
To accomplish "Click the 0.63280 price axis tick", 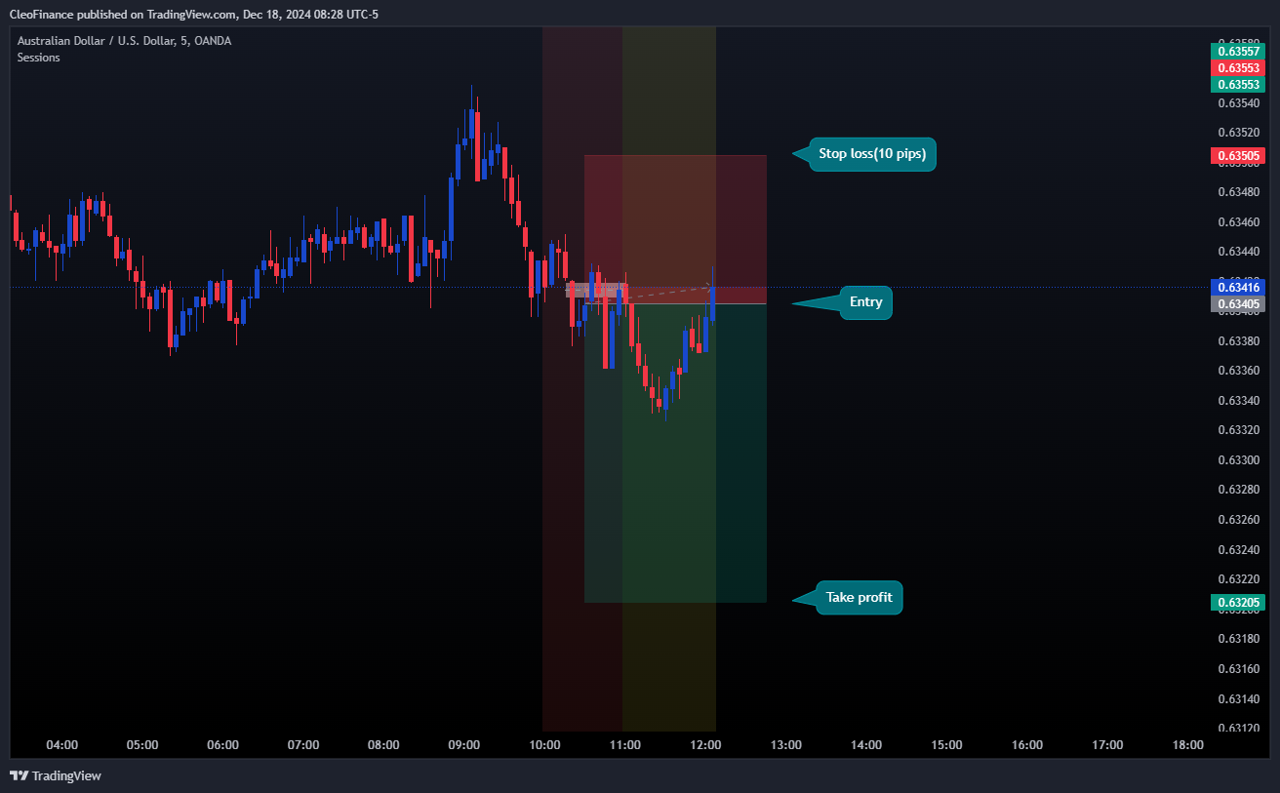I will 1238,490.
